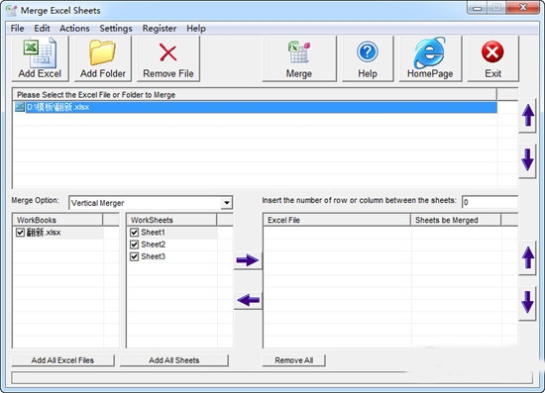Click the Remove File red X icon
545x393 pixels.
coord(167,52)
